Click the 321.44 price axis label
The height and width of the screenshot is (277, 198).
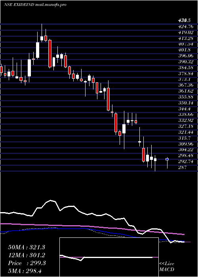pos(185,132)
